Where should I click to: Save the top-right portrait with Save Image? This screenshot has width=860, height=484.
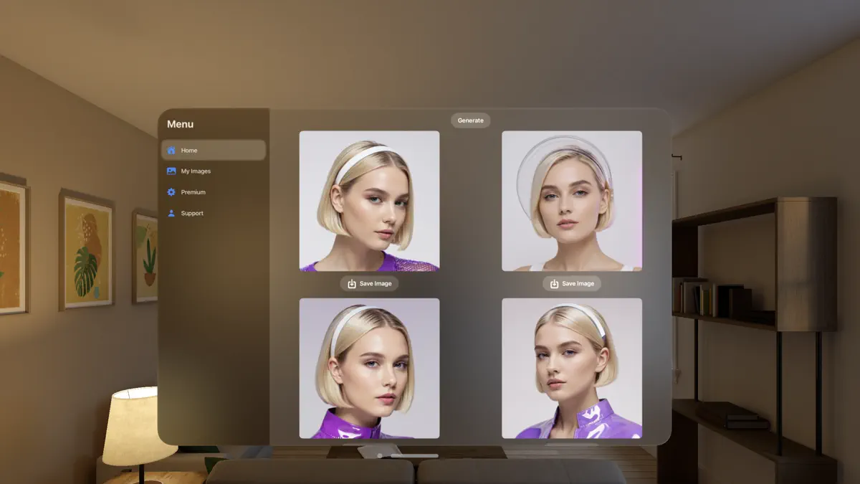click(571, 283)
